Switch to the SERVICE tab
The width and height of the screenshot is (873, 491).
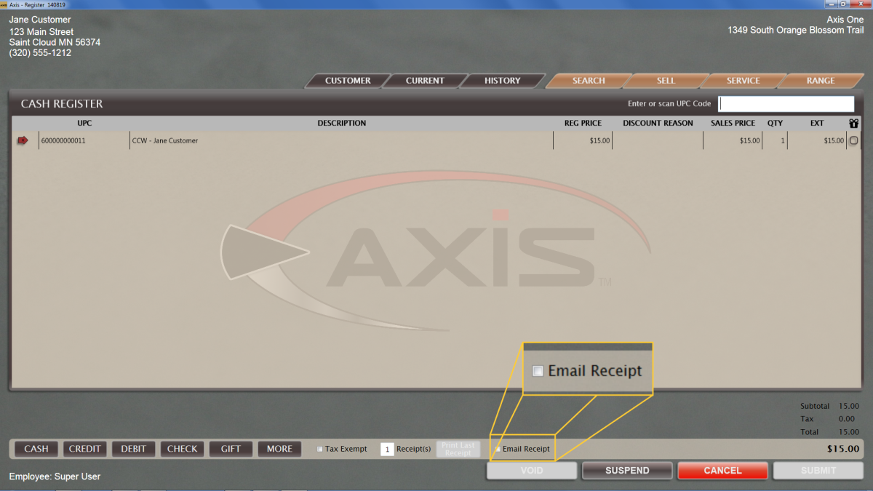[x=743, y=81]
